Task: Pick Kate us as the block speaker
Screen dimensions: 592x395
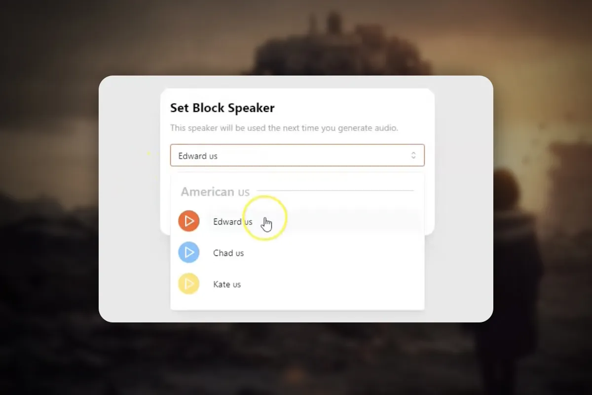Action: [x=297, y=284]
